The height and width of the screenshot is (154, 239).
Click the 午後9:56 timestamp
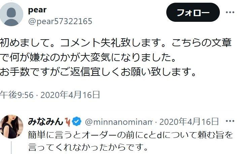coord(16,95)
